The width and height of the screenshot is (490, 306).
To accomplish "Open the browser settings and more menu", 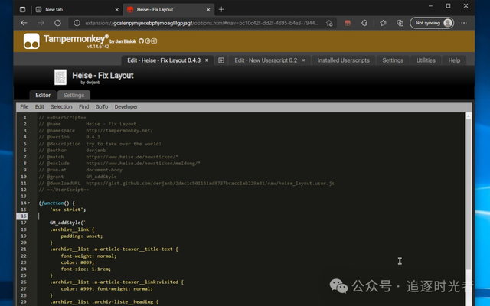I will point(464,23).
